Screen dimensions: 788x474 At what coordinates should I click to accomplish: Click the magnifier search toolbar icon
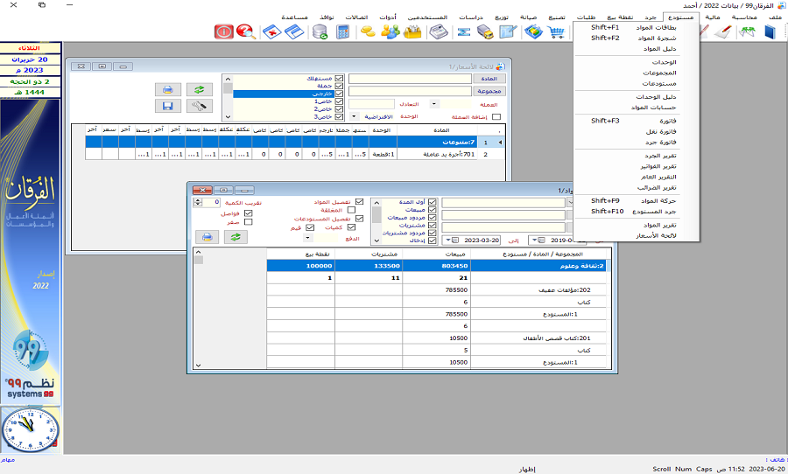(246, 32)
